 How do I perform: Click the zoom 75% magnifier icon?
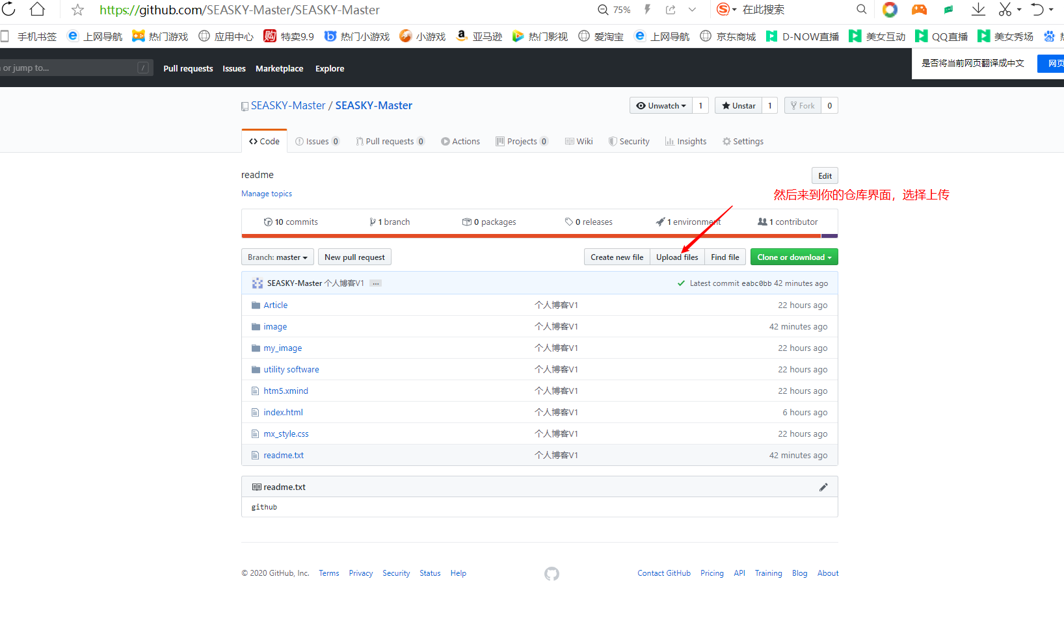(x=603, y=10)
